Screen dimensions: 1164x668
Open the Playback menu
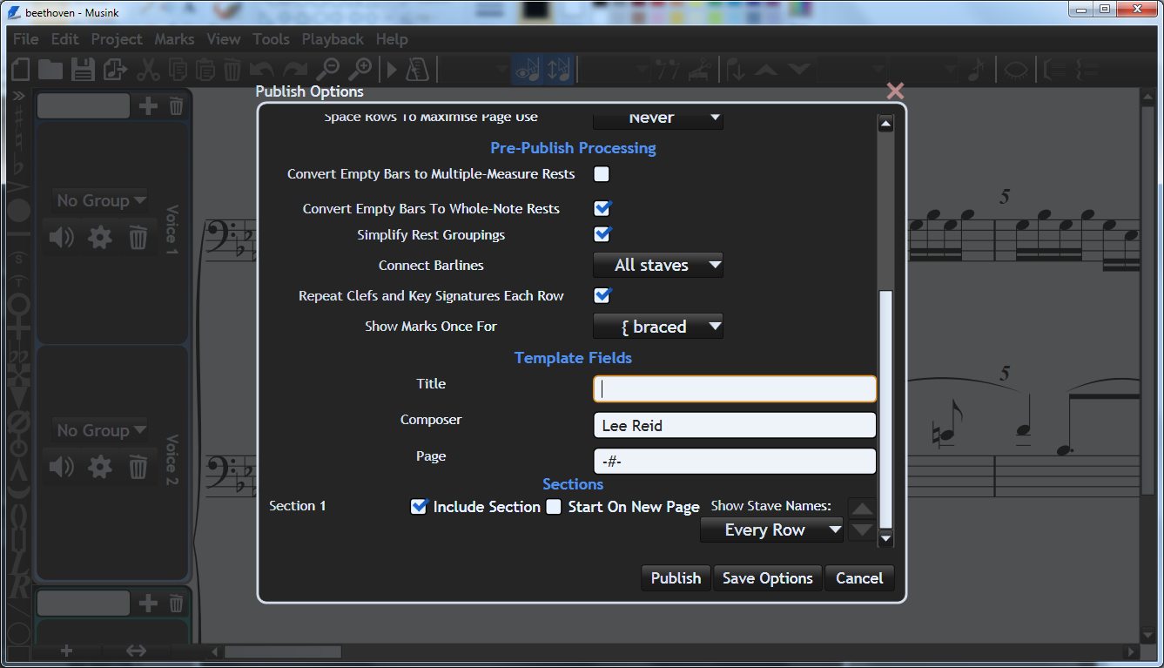point(333,39)
